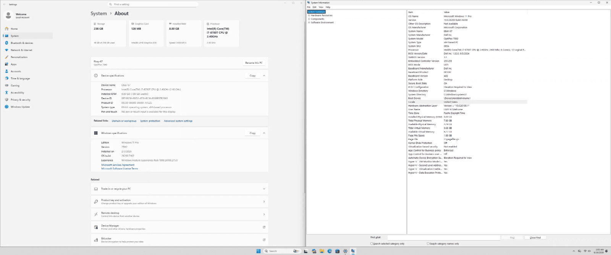This screenshot has height=255, width=611.
Task: Expand Software Environment tree node
Action: pos(309,22)
